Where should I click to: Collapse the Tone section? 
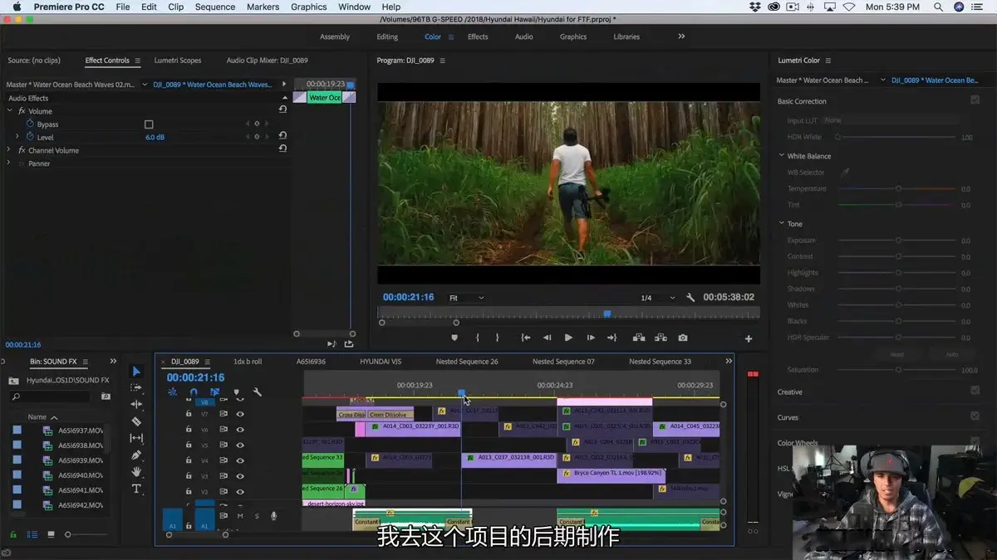(x=782, y=224)
